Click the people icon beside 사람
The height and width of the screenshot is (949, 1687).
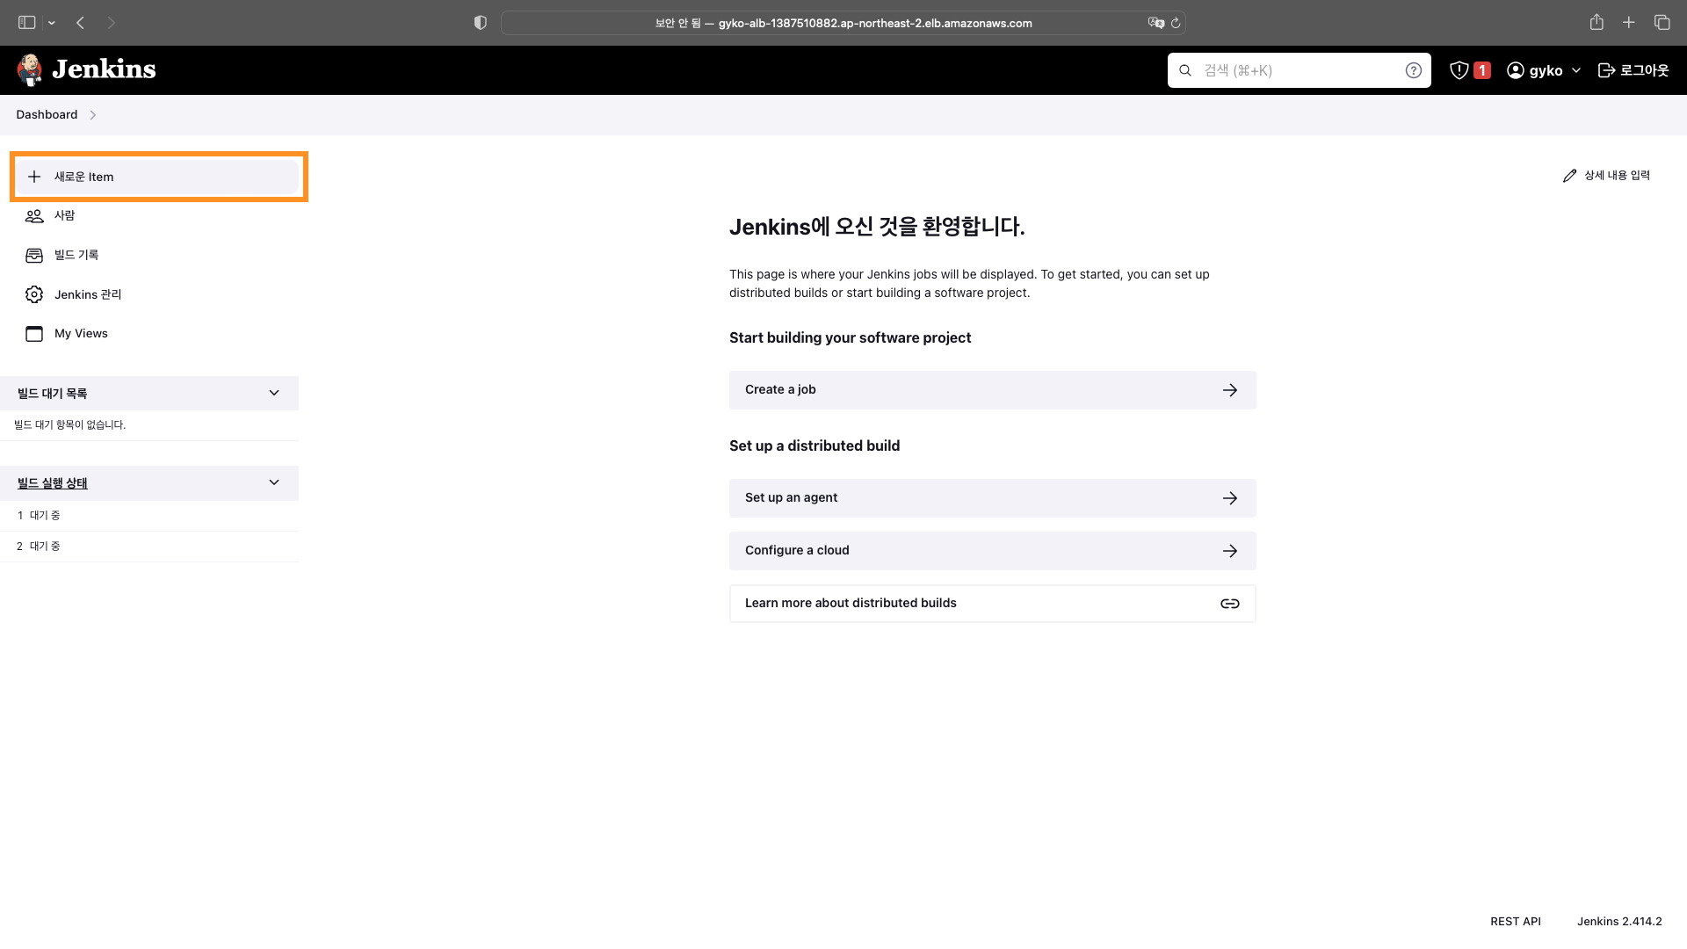coord(34,215)
